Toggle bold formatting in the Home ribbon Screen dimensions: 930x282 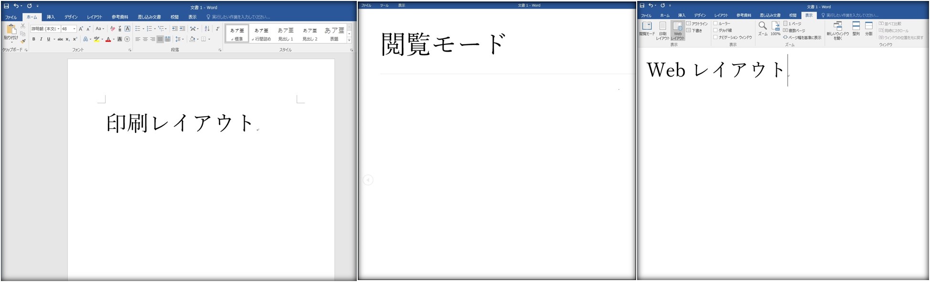pos(33,39)
